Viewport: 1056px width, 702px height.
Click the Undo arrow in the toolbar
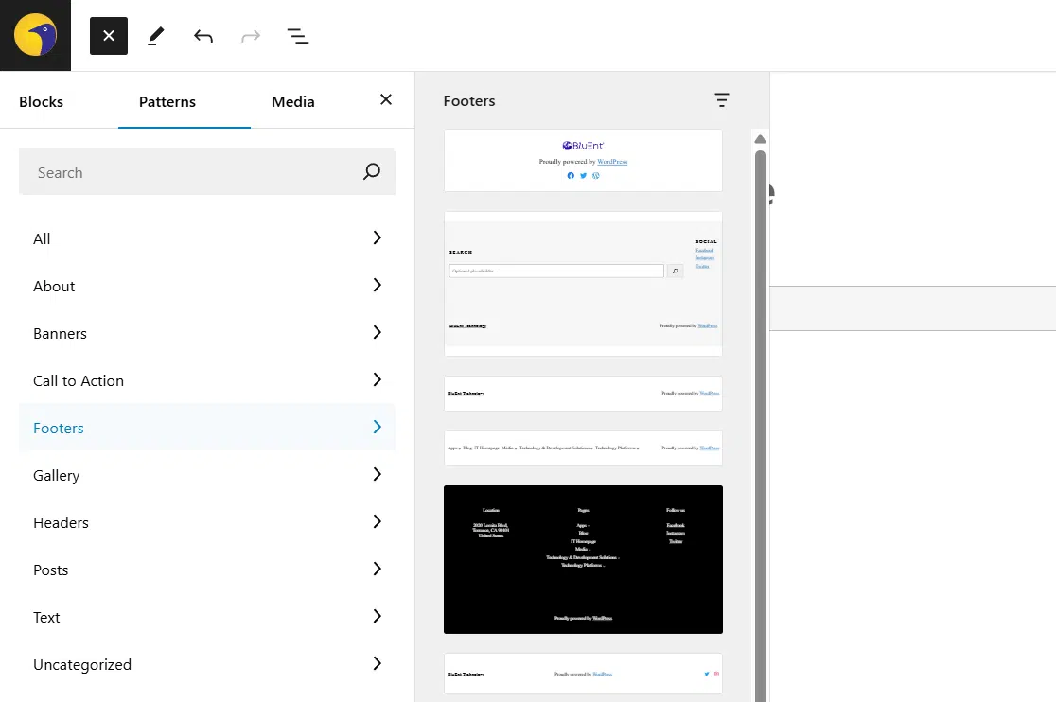tap(202, 35)
